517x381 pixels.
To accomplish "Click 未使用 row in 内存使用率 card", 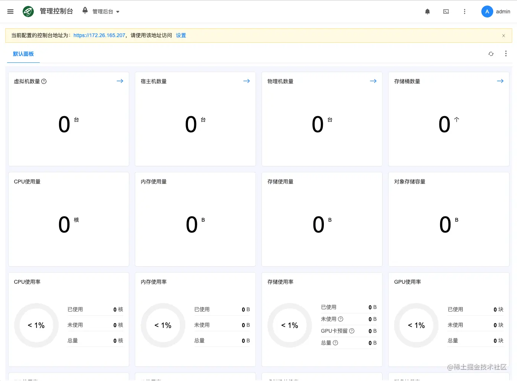I will click(222, 325).
